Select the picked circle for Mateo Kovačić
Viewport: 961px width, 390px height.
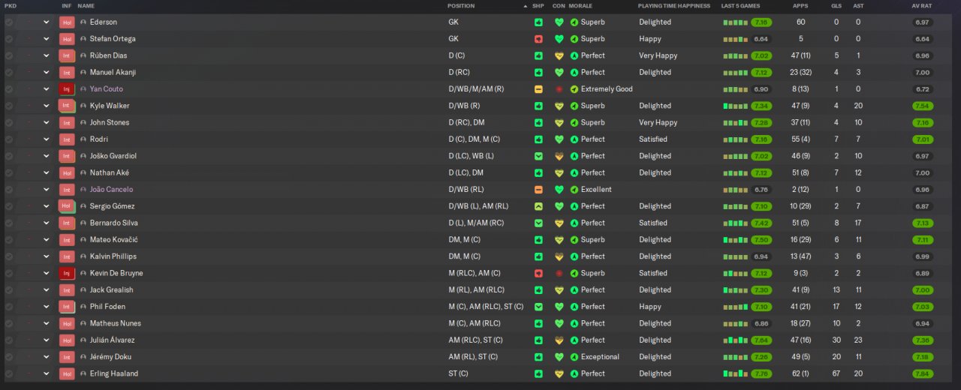point(9,240)
